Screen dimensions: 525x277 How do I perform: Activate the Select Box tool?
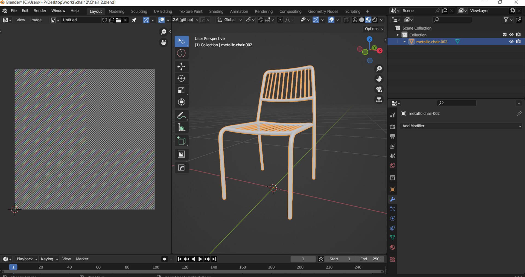pos(181,41)
